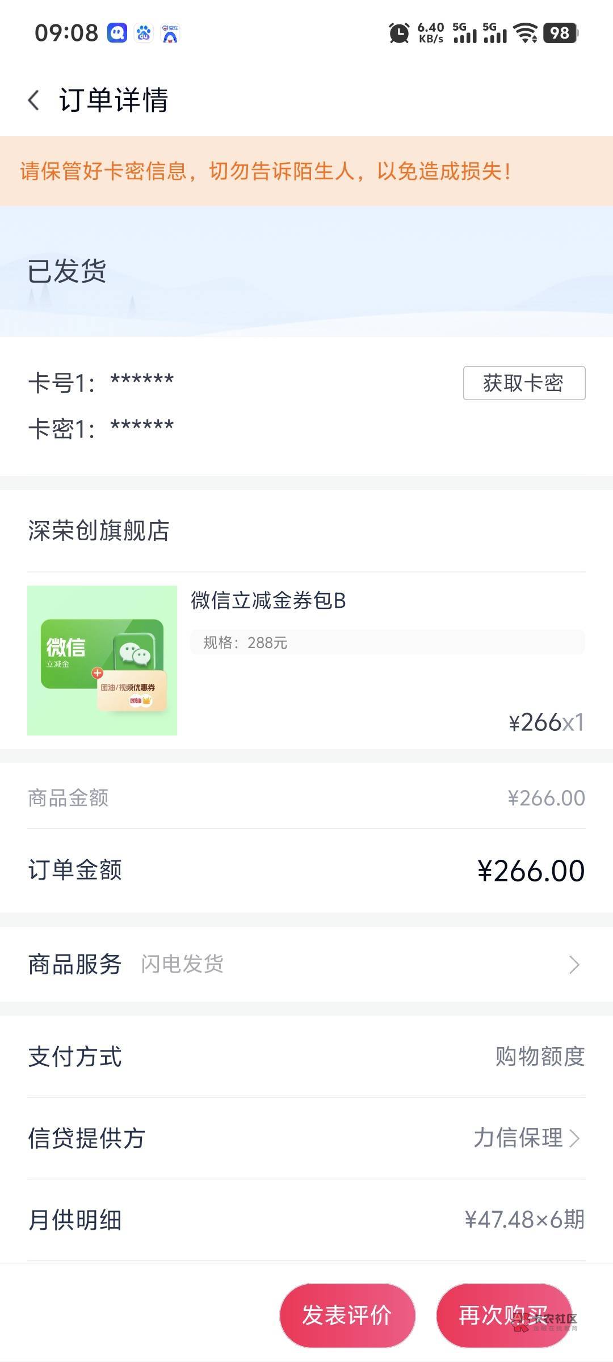The height and width of the screenshot is (1362, 613).
Task: Tap the blue chat notification icon
Action: (117, 33)
